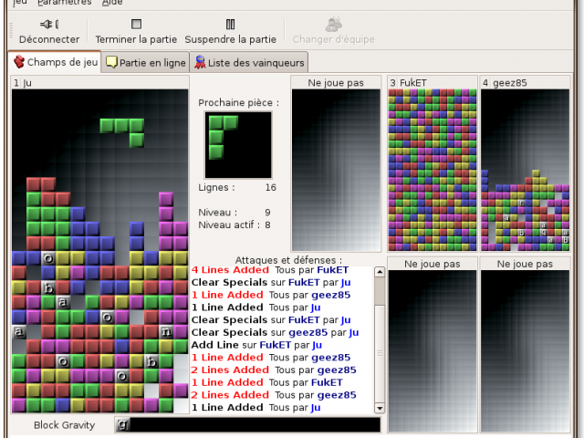Viewport: 584px width, 438px height.
Task: Switch to Partie en ligne tab
Action: pos(145,63)
